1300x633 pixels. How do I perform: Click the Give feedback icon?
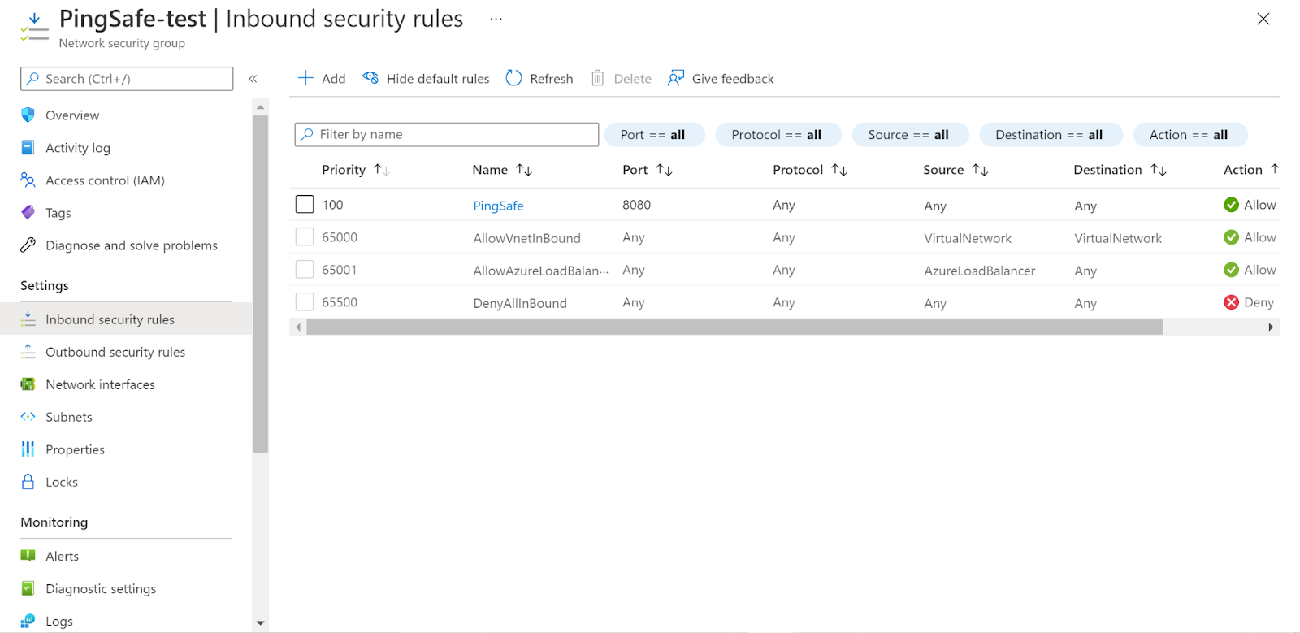[x=675, y=78]
